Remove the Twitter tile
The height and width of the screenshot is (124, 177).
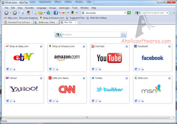[x=127, y=78]
